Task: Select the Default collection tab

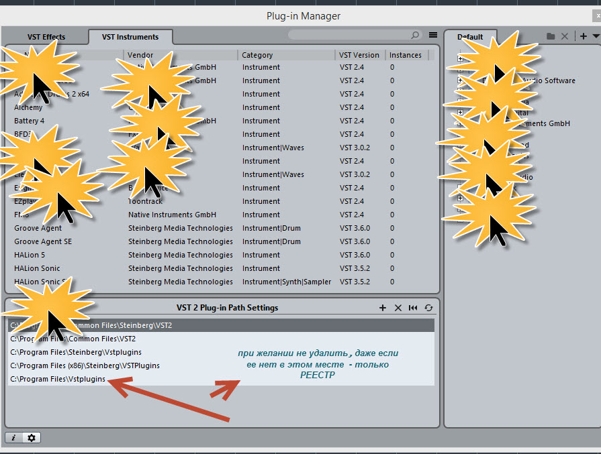Action: click(x=470, y=37)
